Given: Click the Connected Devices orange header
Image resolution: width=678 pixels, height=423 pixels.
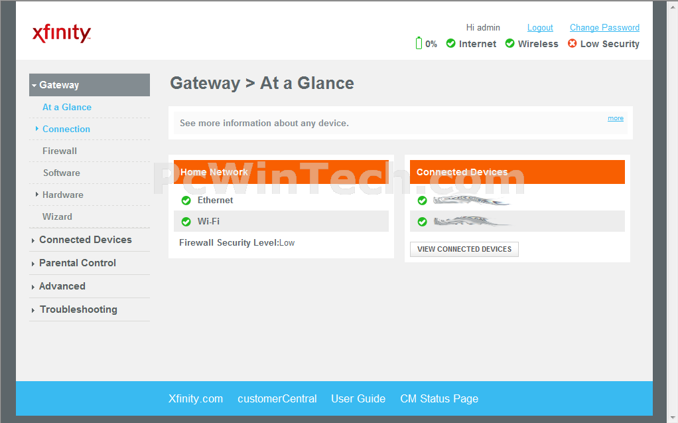Looking at the screenshot, I should [x=517, y=172].
